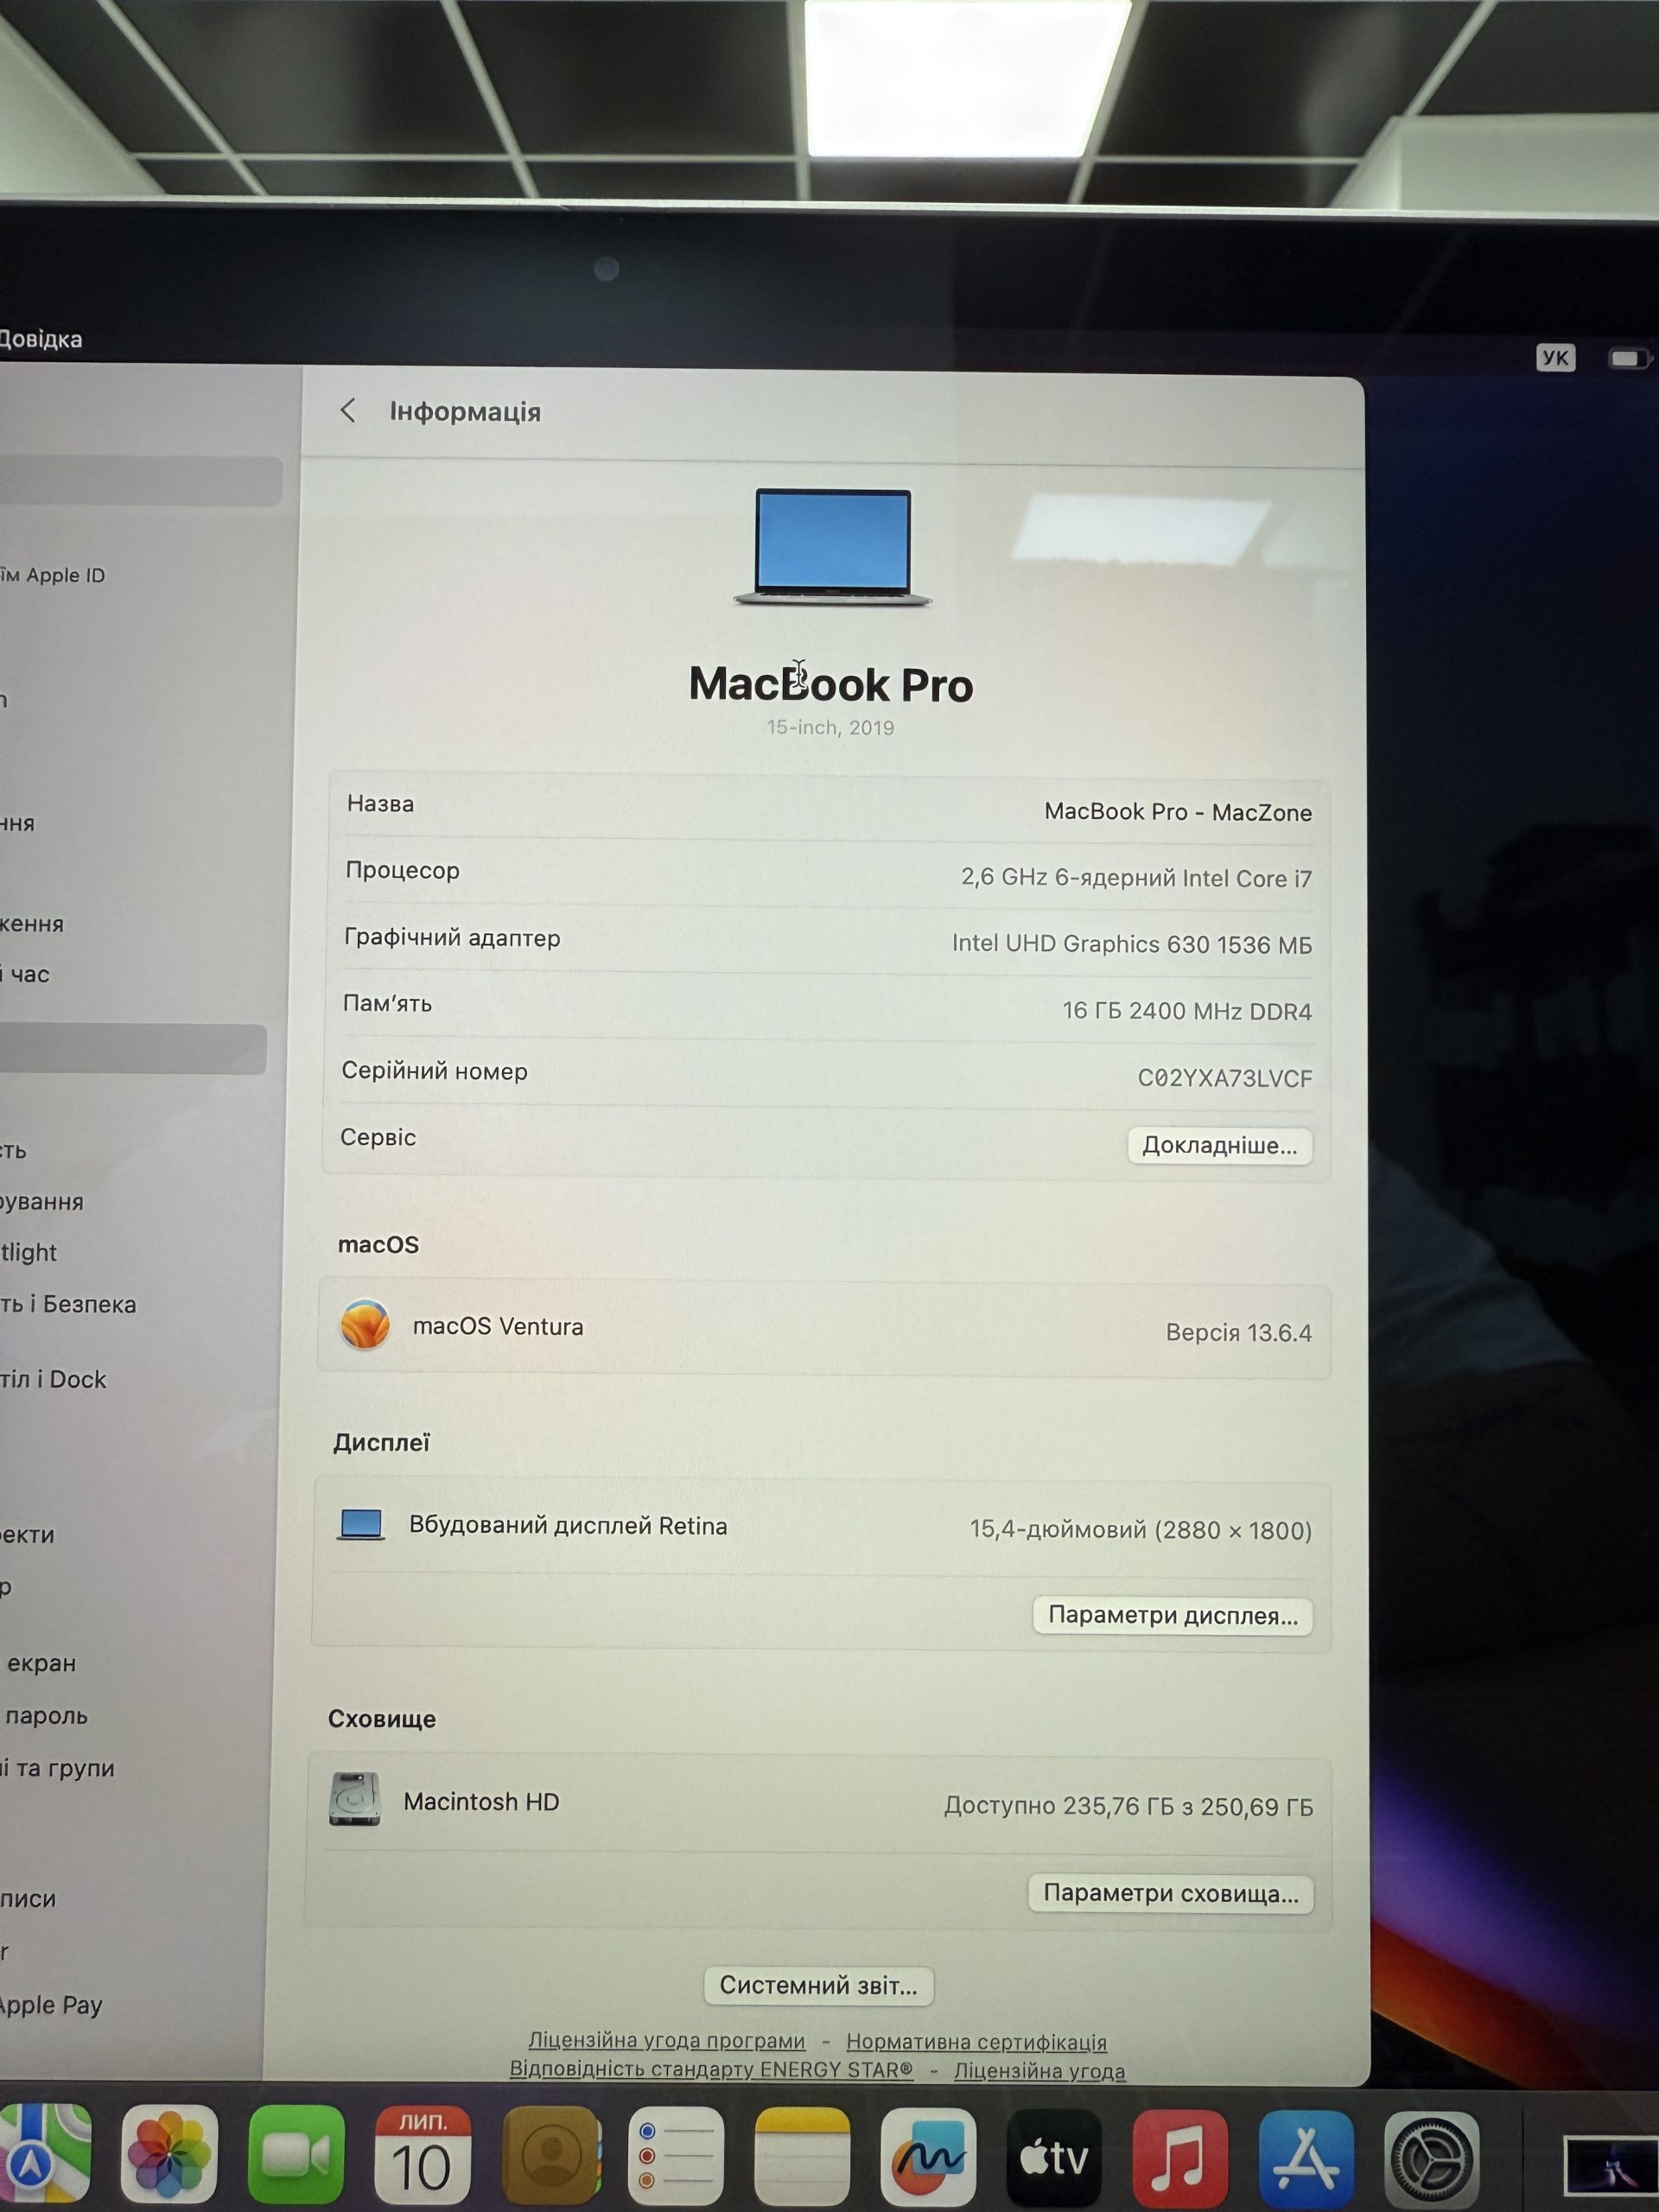Click the 15-inch, 2019 subtitle
This screenshot has height=2212, width=1659.
click(830, 727)
